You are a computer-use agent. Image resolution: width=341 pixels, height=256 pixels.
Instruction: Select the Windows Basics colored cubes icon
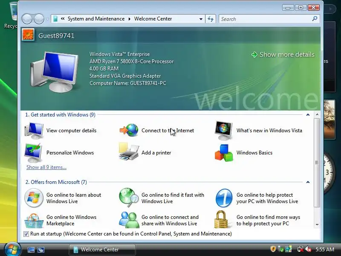[224, 153]
